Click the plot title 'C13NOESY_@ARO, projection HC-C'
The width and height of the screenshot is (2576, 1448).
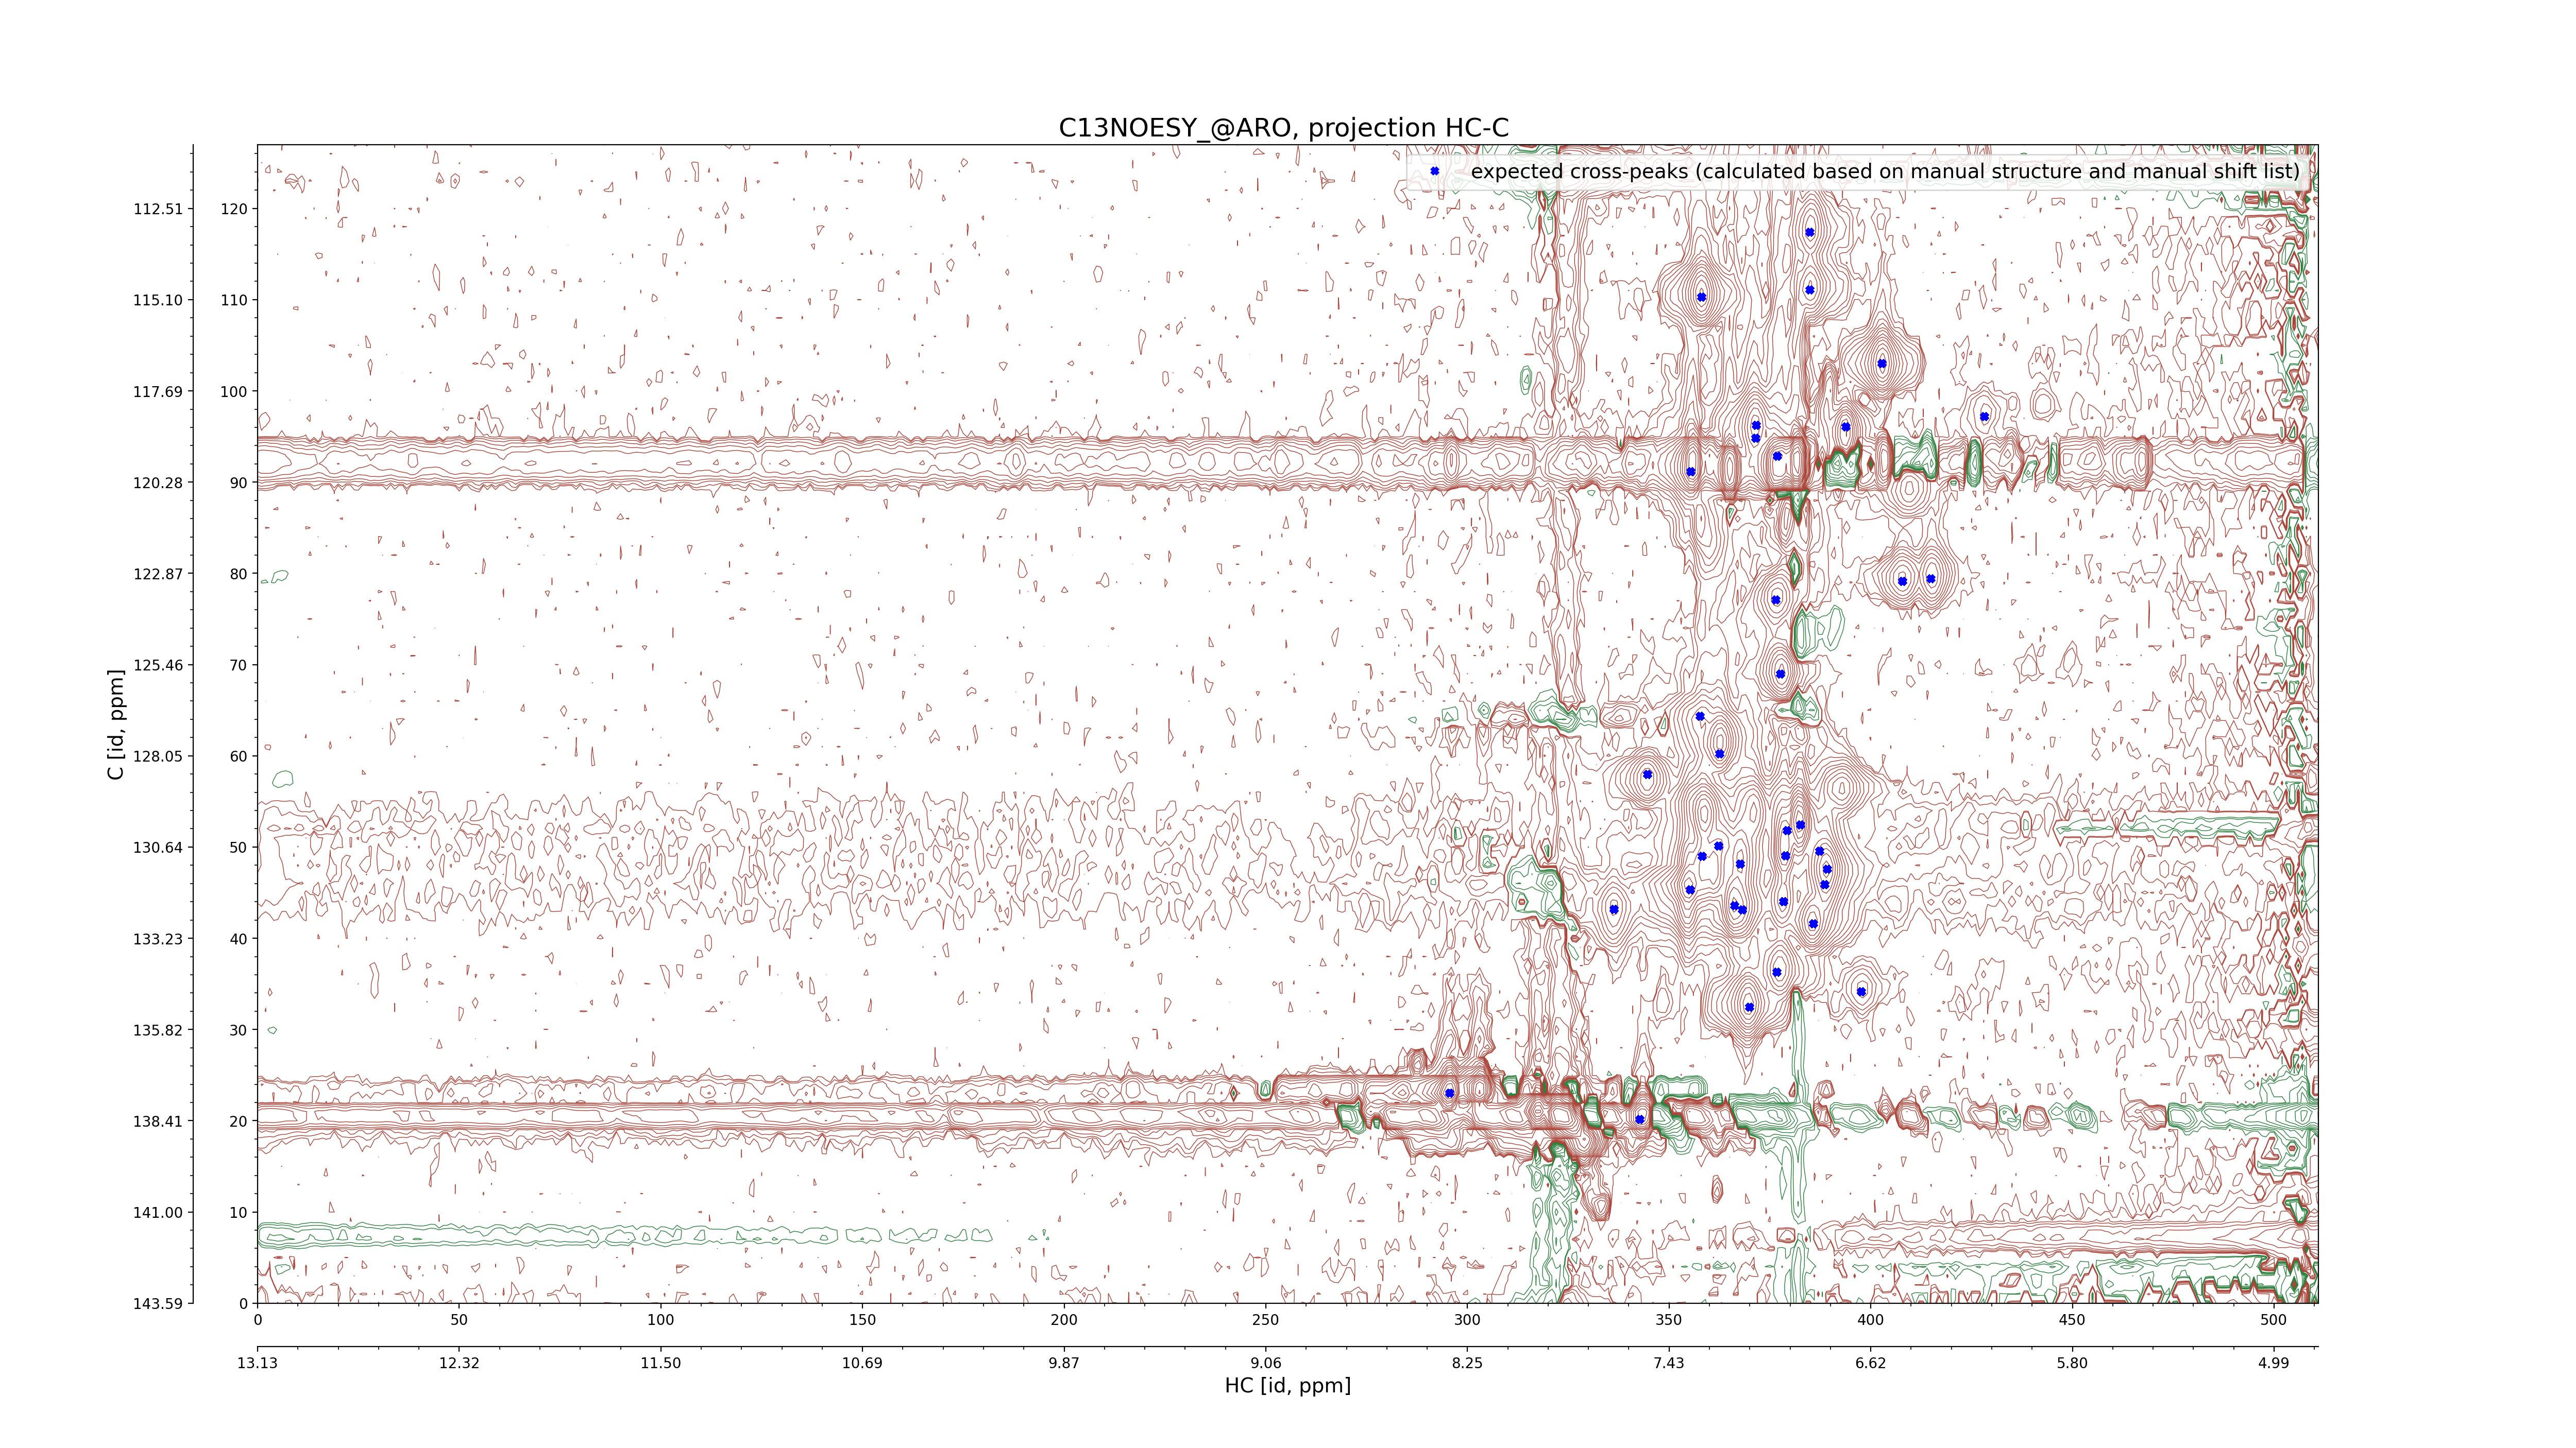[1284, 128]
